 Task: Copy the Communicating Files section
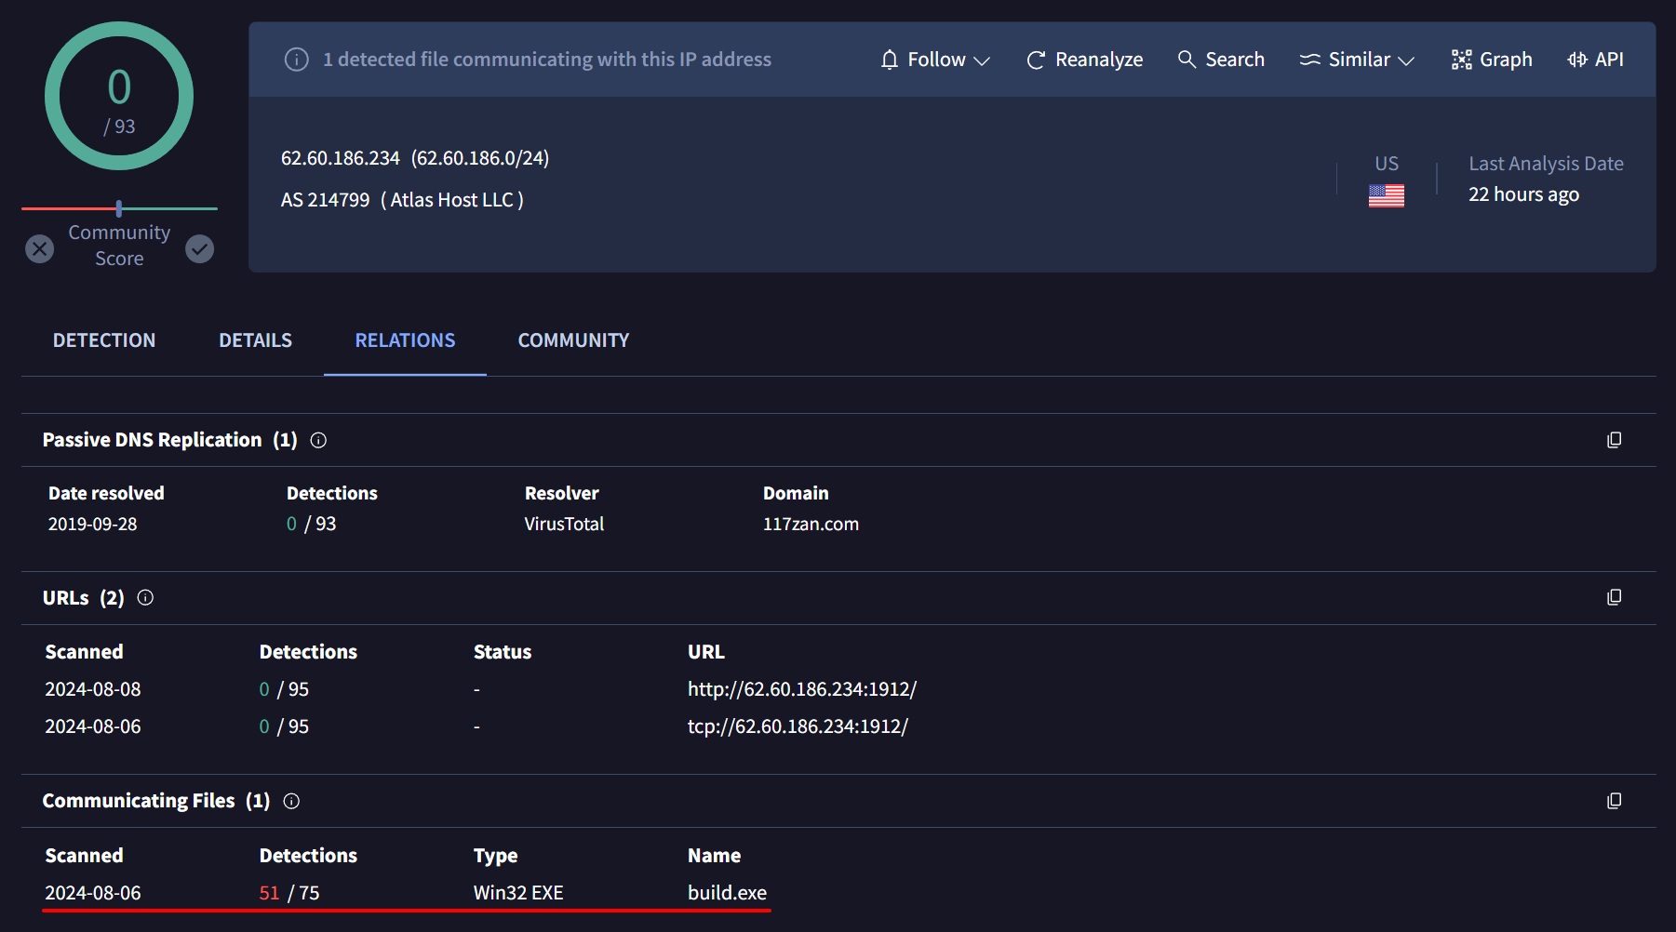tap(1614, 801)
